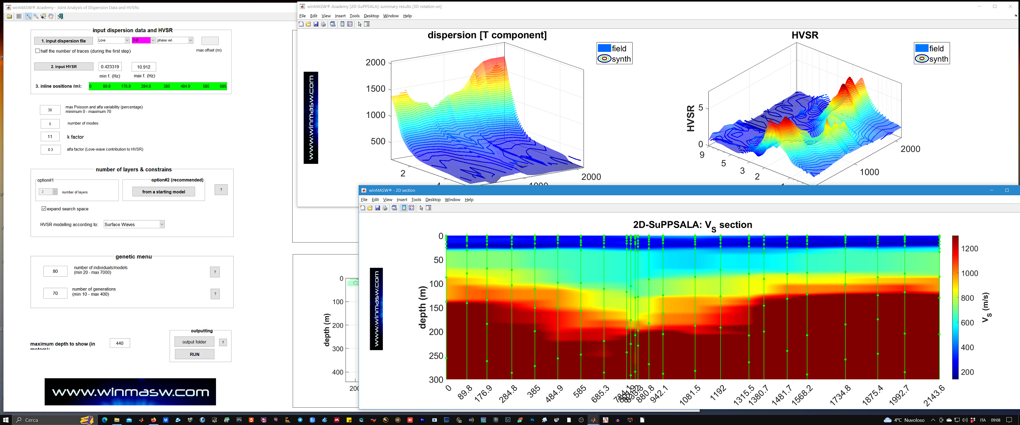Open Desktop menu in summary results window
1020x425 pixels.
coord(371,16)
